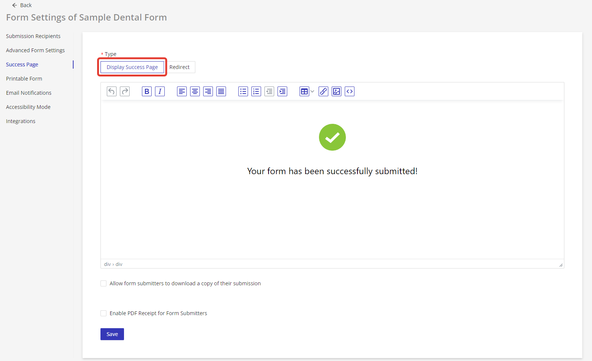The image size is (592, 361).
Task: Go back using the Back link
Action: (x=22, y=5)
